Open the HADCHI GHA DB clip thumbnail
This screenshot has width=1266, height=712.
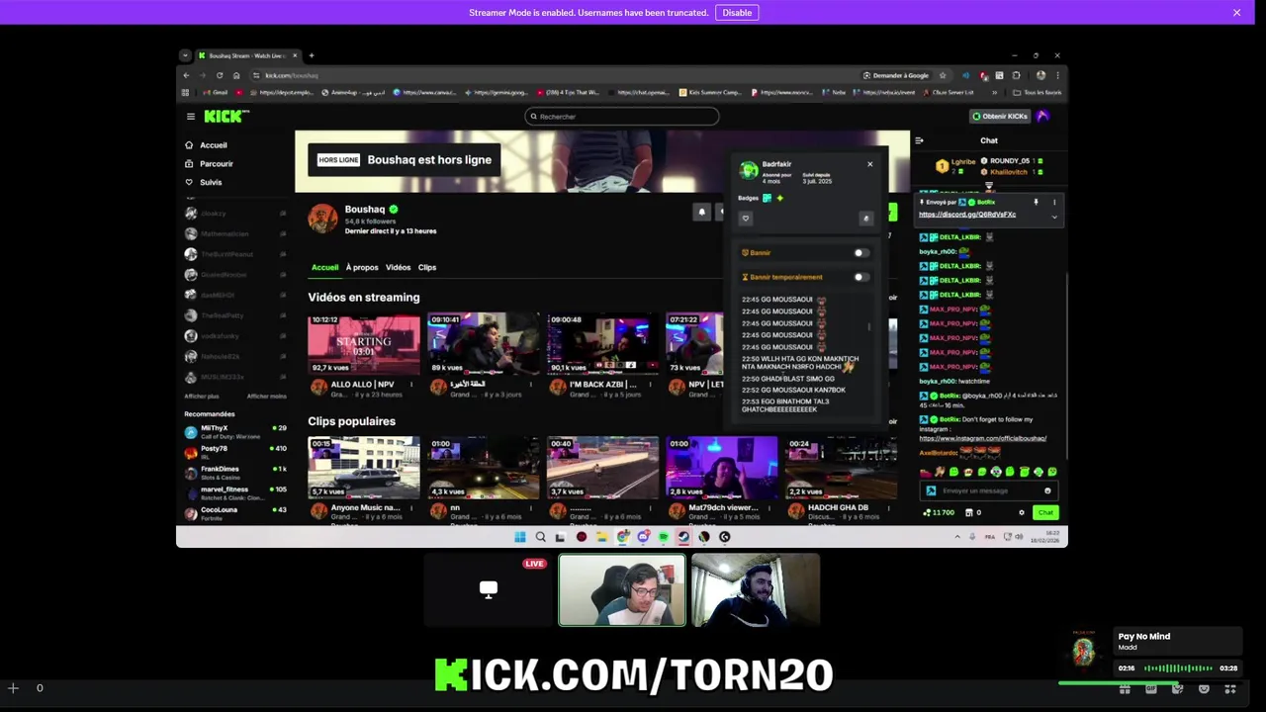[841, 468]
